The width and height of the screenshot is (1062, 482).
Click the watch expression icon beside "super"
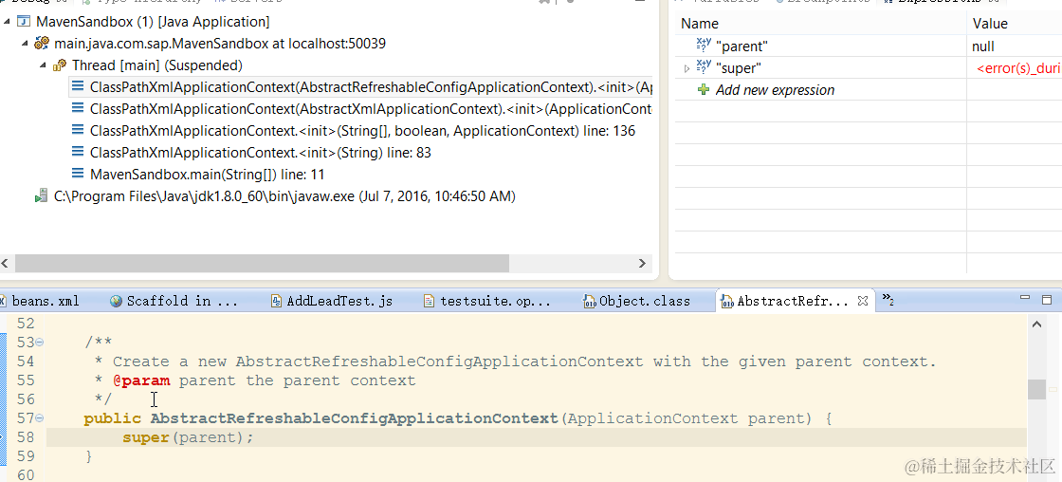pyautogui.click(x=704, y=67)
